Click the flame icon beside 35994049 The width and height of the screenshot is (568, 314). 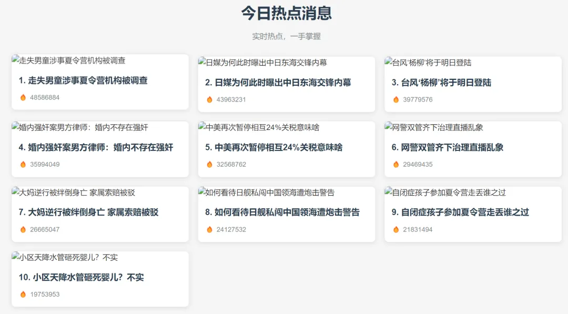(x=23, y=165)
